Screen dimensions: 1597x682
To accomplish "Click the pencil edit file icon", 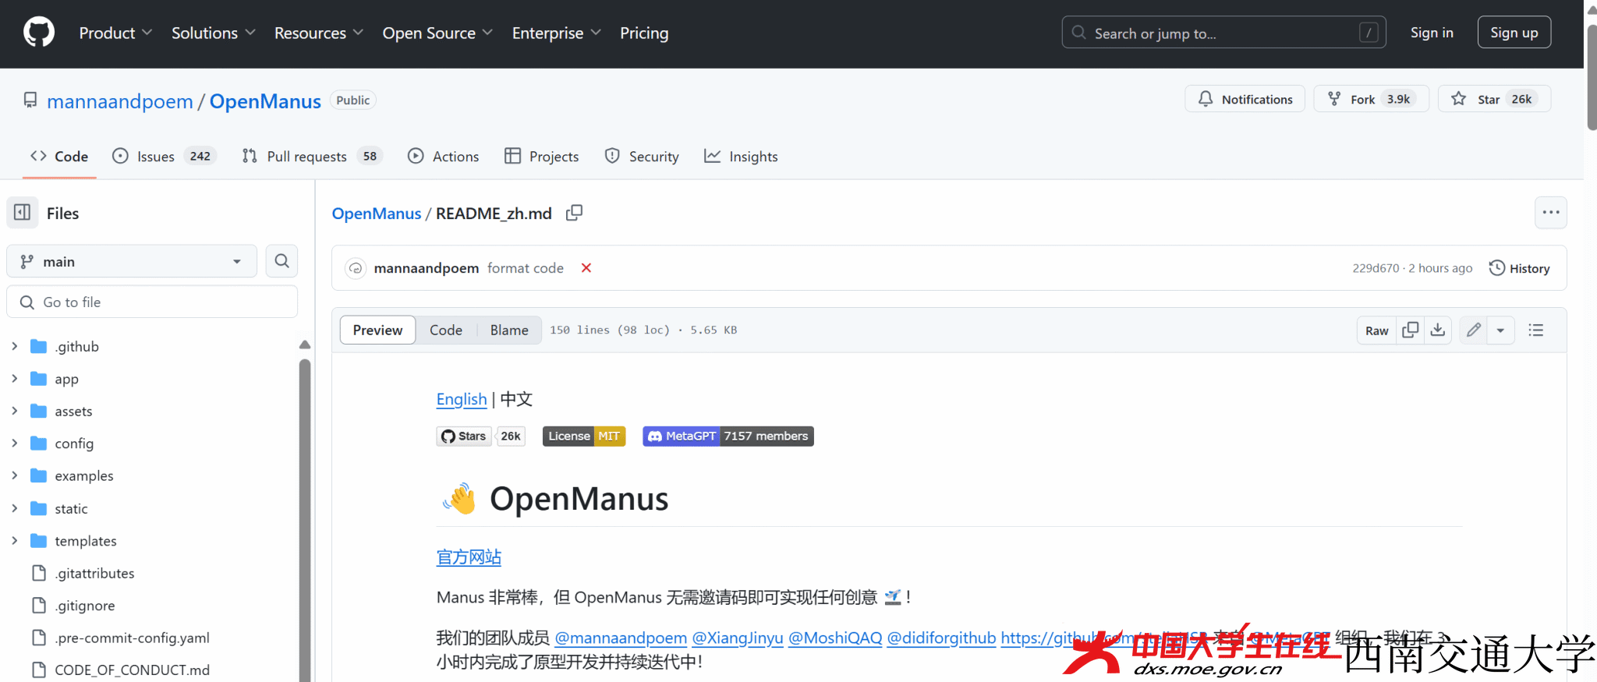I will coord(1473,330).
